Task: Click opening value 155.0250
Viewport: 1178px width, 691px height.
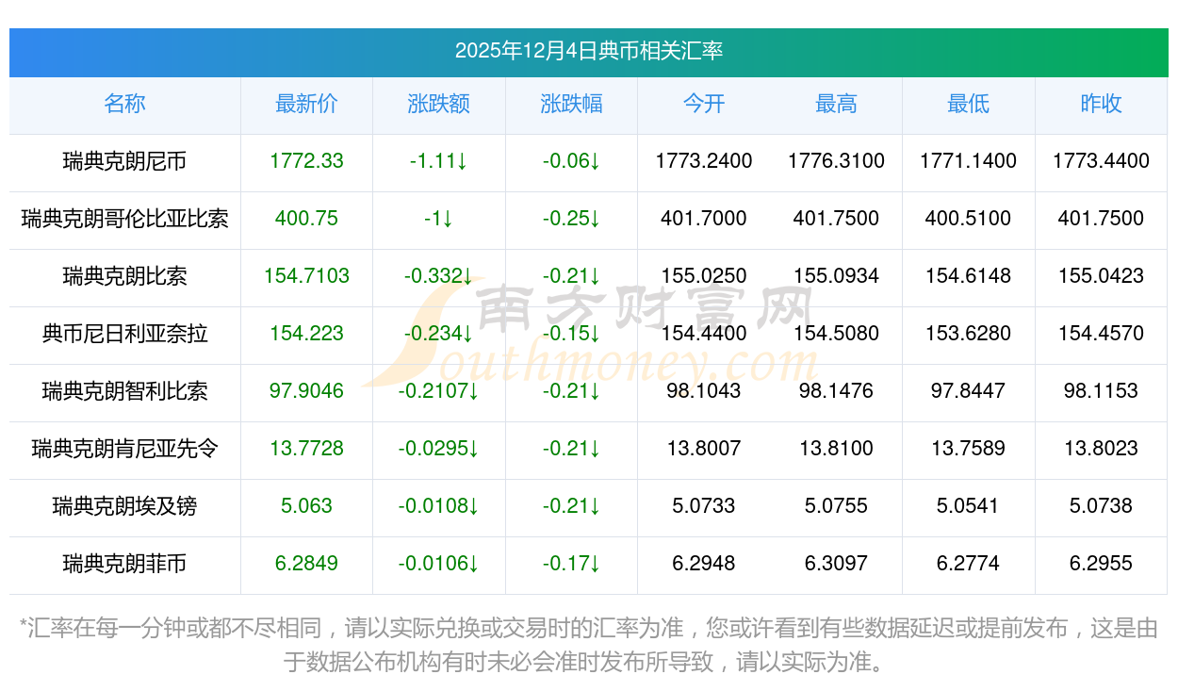Action: pos(704,276)
